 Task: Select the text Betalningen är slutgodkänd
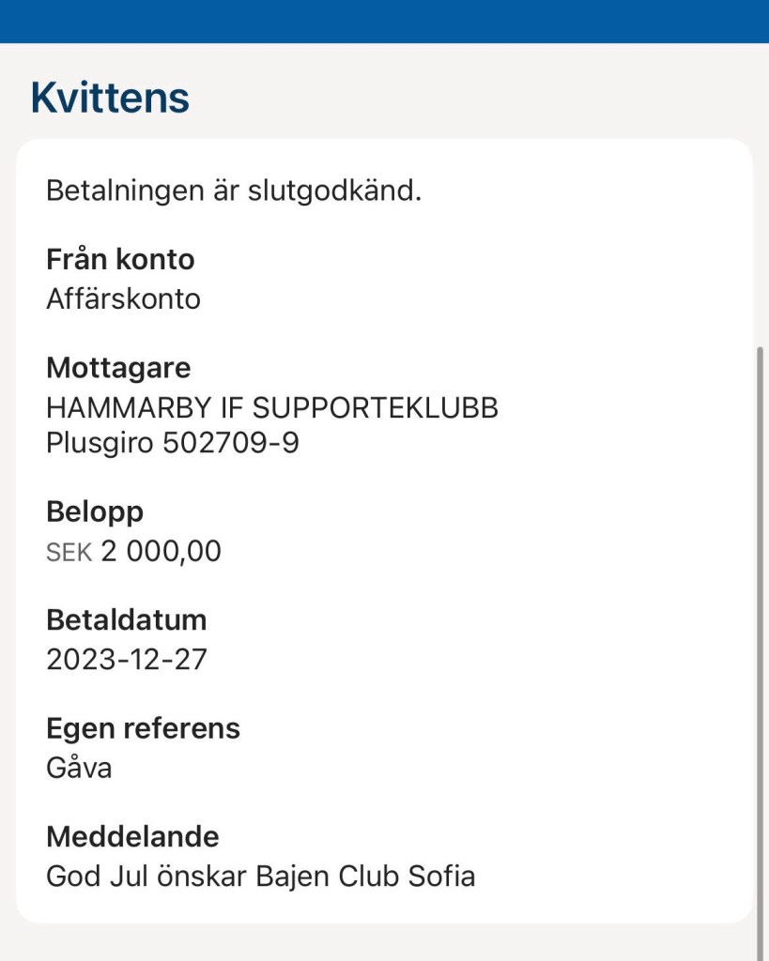coord(234,191)
